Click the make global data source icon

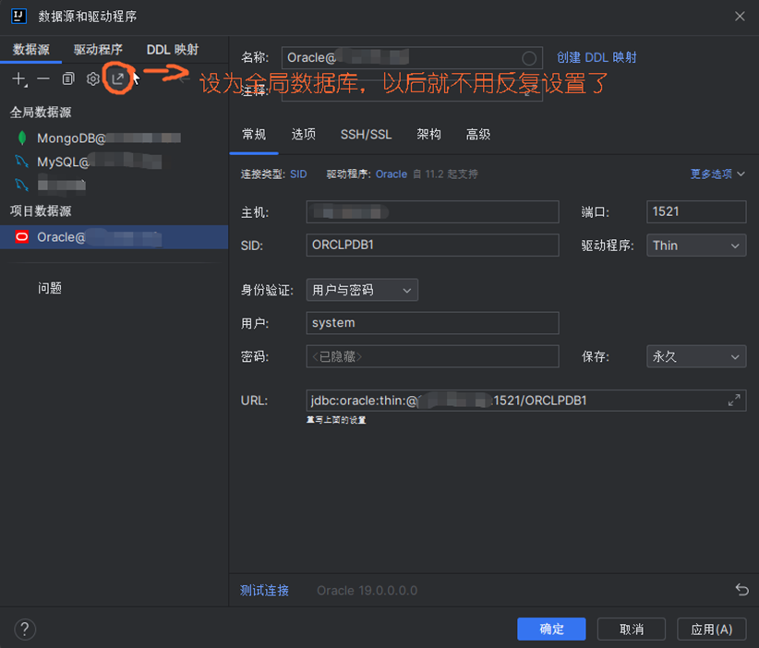click(117, 79)
